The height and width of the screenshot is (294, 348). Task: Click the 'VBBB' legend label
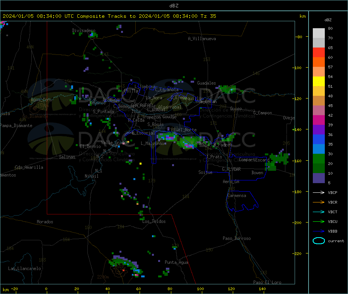(x=333, y=231)
